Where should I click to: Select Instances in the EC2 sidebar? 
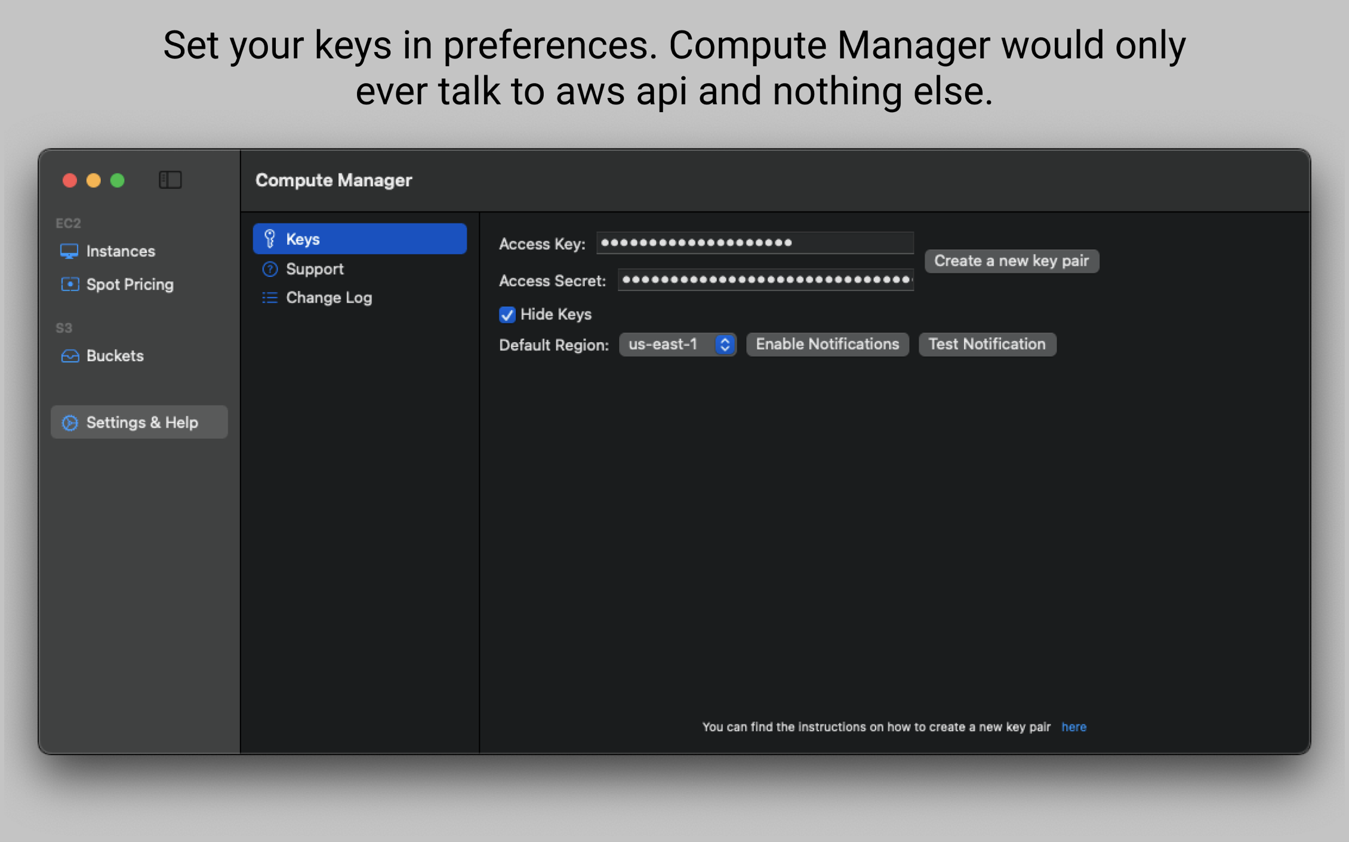point(121,251)
